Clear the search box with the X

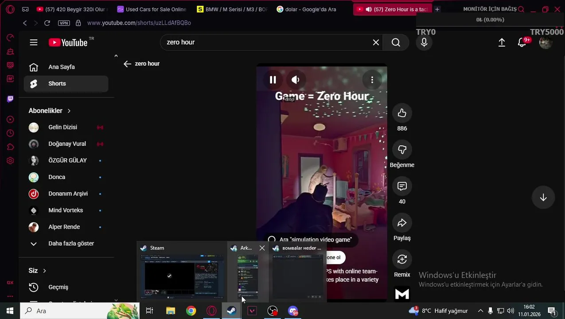pos(376,43)
